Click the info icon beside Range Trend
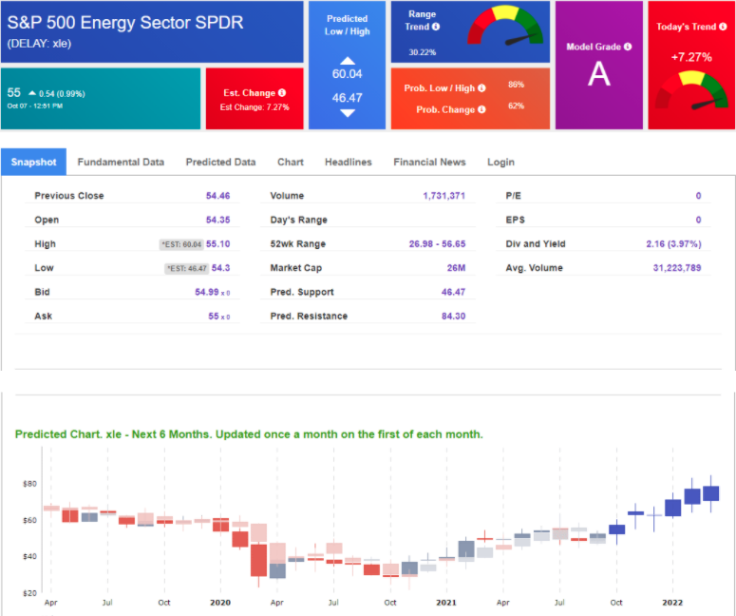736x616 pixels. click(436, 27)
